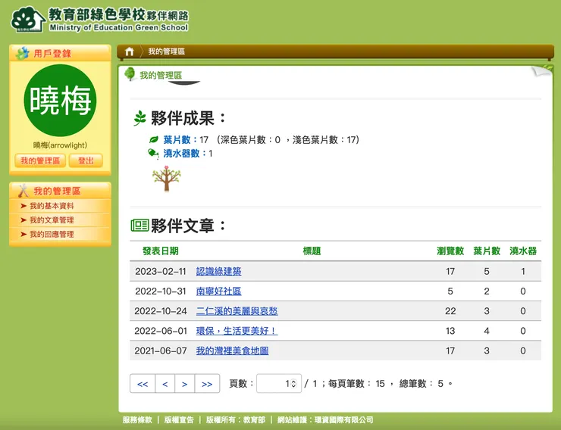Click view count 22 in 二仁溪 row
The width and height of the screenshot is (561, 430).
tap(450, 311)
